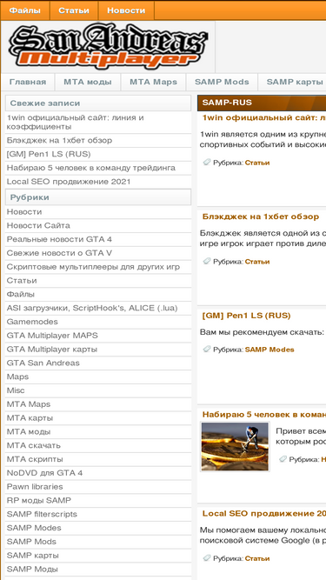The width and height of the screenshot is (326, 580).
Task: Open the Misc category
Action: coord(16,390)
